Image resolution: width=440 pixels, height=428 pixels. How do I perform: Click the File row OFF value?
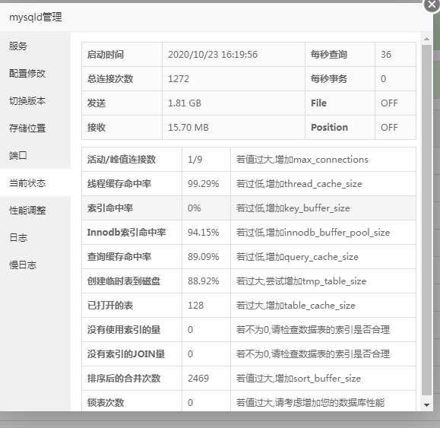coord(389,103)
